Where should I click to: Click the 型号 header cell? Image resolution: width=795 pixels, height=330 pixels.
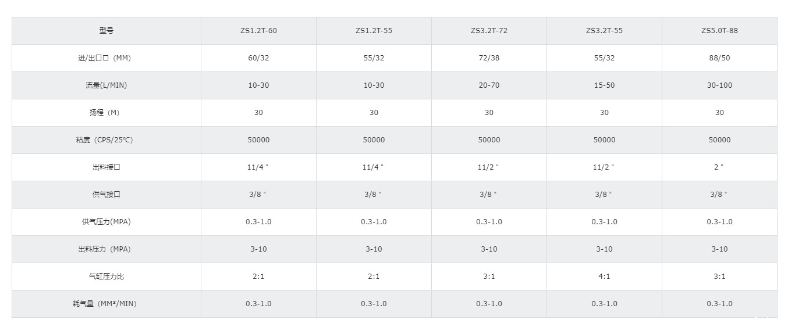tap(107, 31)
